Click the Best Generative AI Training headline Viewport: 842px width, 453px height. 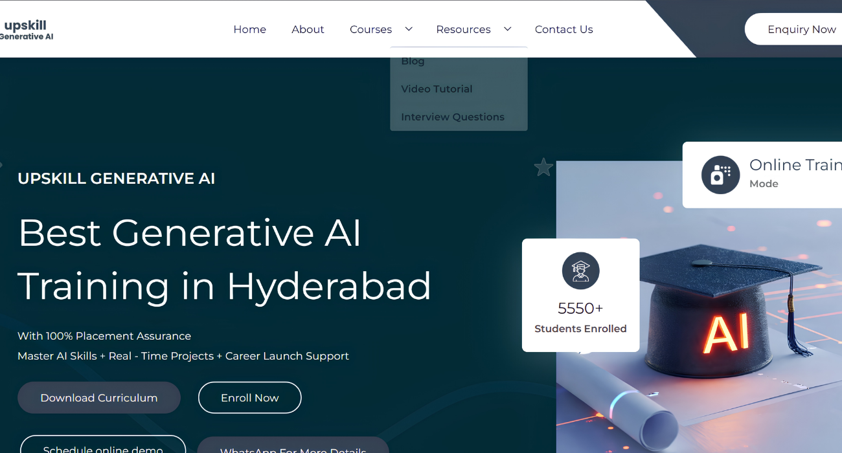(x=224, y=259)
